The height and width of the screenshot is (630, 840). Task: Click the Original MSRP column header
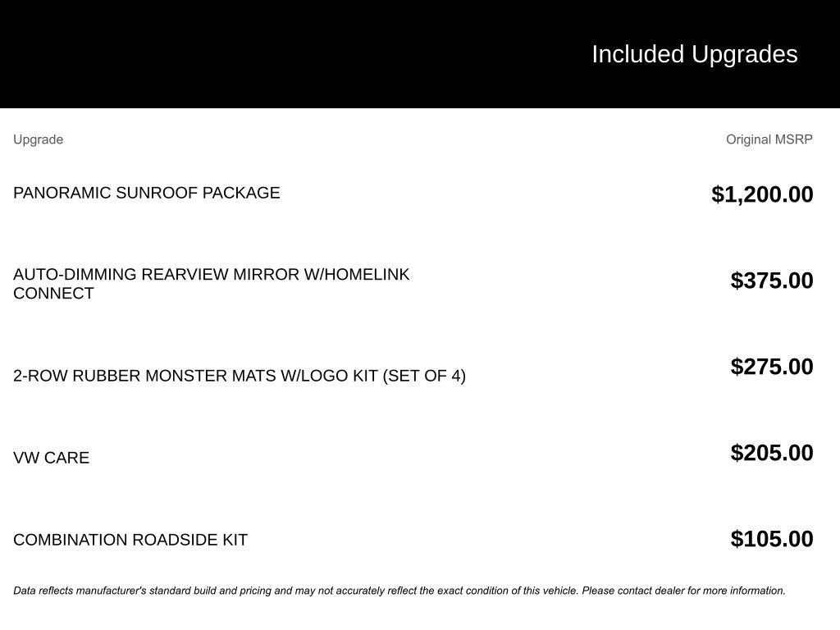click(769, 139)
